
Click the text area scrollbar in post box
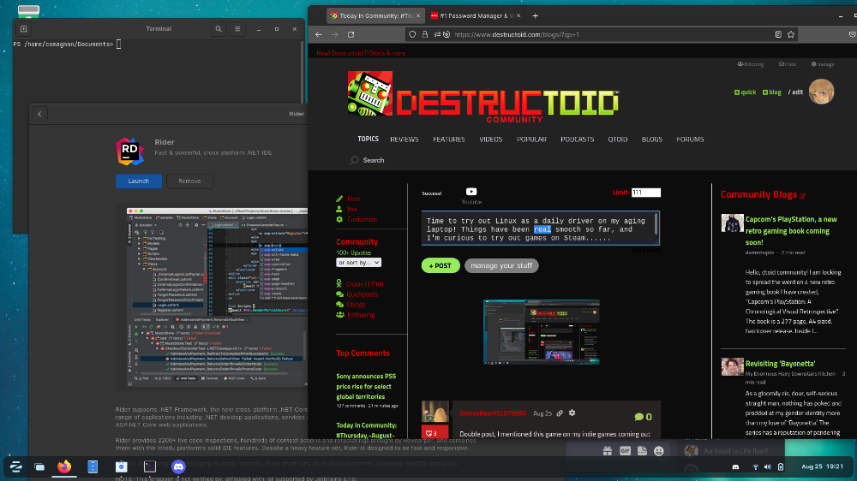pos(656,224)
